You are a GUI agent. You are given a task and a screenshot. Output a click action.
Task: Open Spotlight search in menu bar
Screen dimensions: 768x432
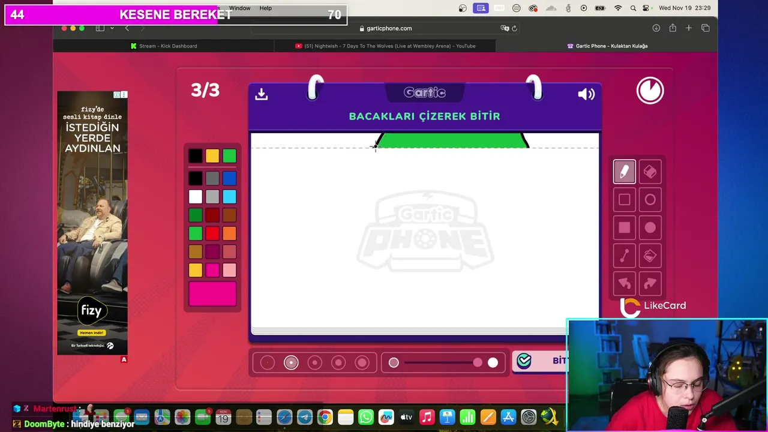tap(633, 8)
